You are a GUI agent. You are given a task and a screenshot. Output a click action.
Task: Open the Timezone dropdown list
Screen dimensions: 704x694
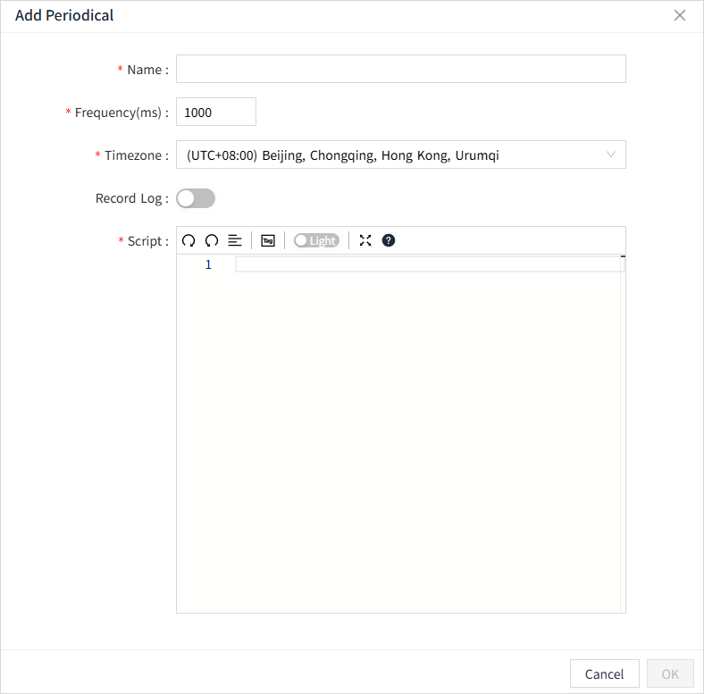tap(393, 155)
